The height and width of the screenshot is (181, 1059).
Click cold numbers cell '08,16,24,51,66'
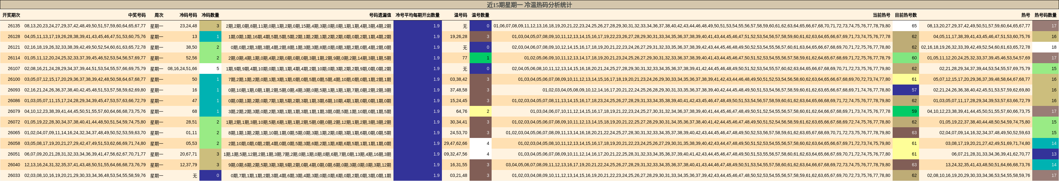(182, 69)
